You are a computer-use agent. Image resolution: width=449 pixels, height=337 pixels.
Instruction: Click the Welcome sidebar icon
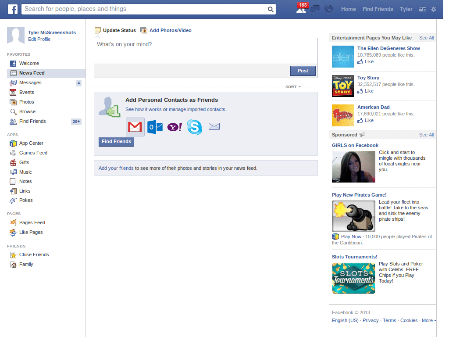click(13, 63)
